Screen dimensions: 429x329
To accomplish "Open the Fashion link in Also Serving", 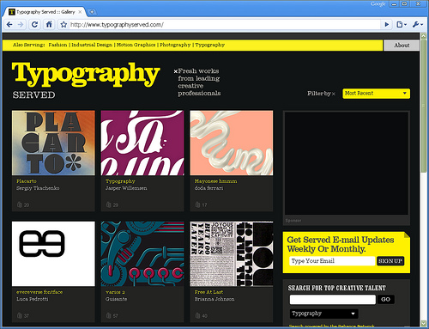I will (x=57, y=45).
